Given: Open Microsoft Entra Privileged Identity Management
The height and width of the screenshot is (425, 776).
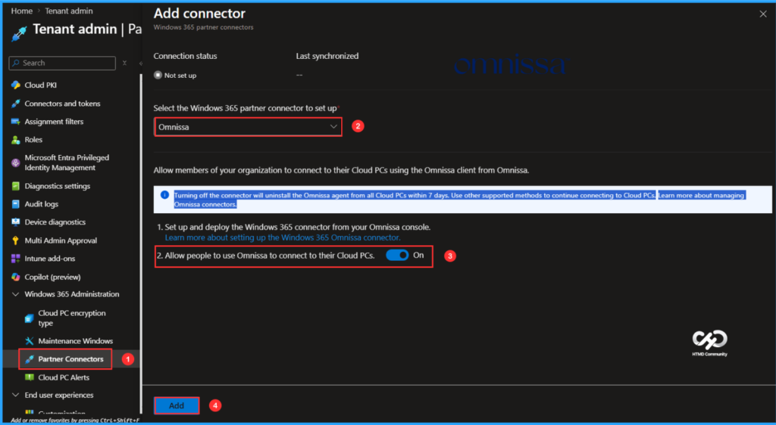Looking at the screenshot, I should pyautogui.click(x=67, y=163).
